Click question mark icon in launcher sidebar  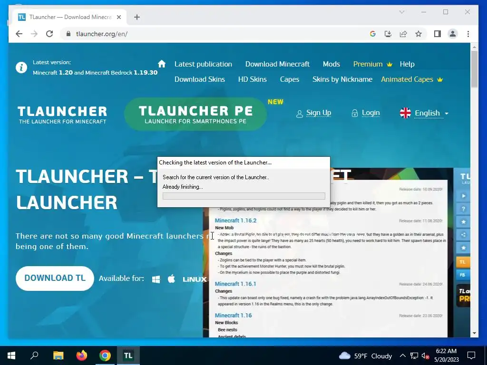click(463, 209)
